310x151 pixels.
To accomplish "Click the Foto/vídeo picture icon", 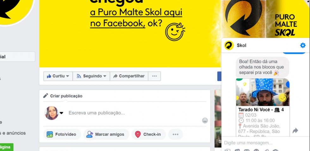I will 50,134.
